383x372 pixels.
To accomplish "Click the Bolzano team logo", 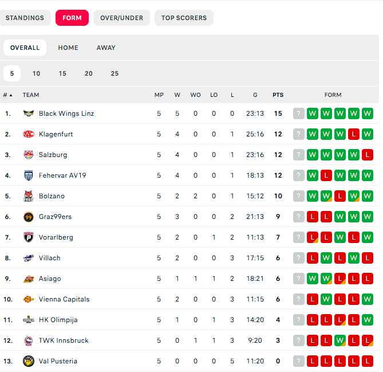I will coord(29,196).
